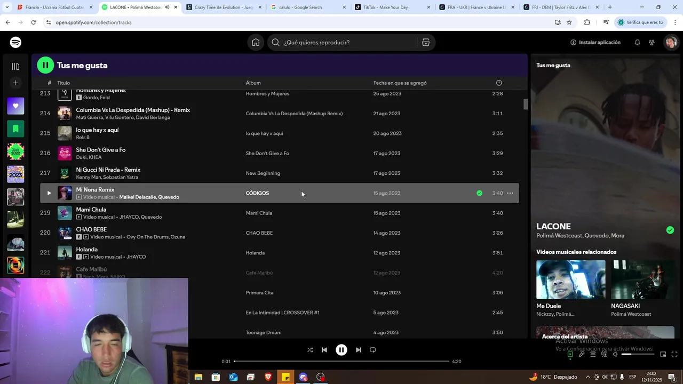Image resolution: width=683 pixels, height=384 pixels.
Task: Toggle shuffle in the player
Action: tap(310, 350)
